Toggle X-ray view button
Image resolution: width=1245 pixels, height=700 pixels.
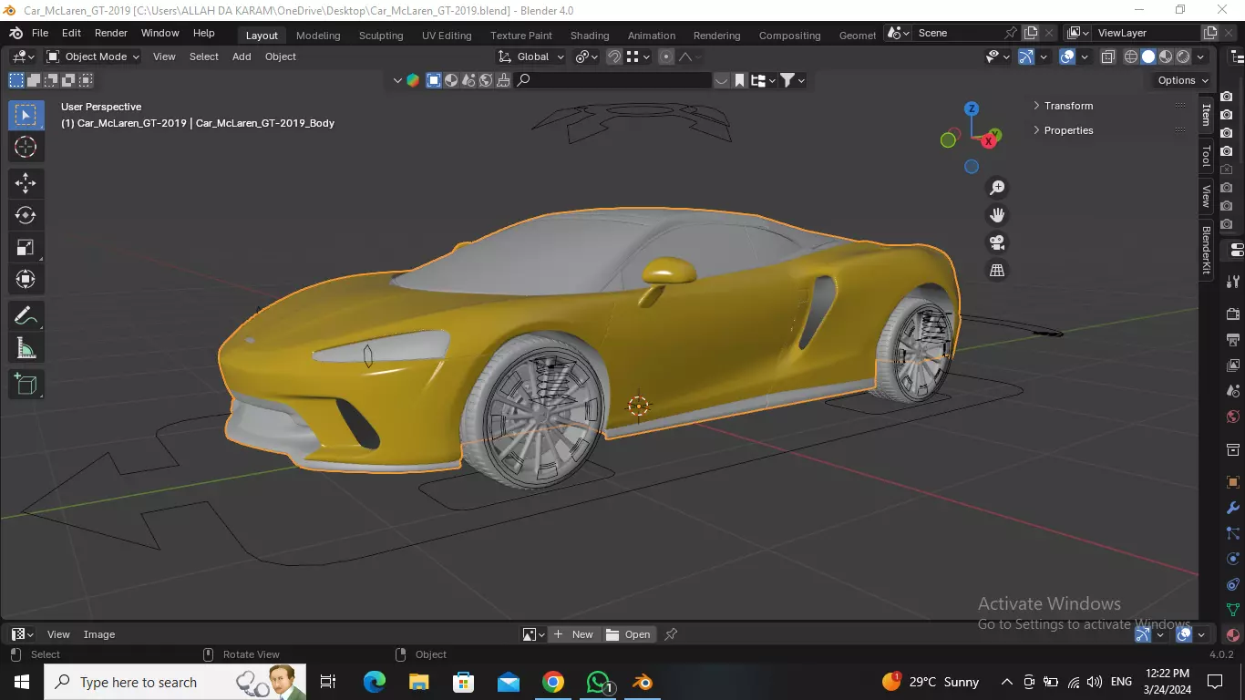coord(1107,57)
